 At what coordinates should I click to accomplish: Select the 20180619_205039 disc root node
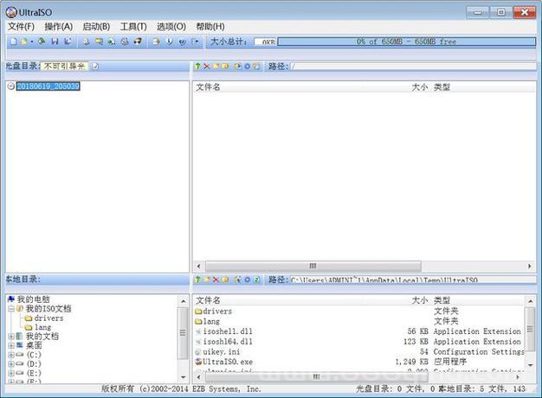coord(48,86)
